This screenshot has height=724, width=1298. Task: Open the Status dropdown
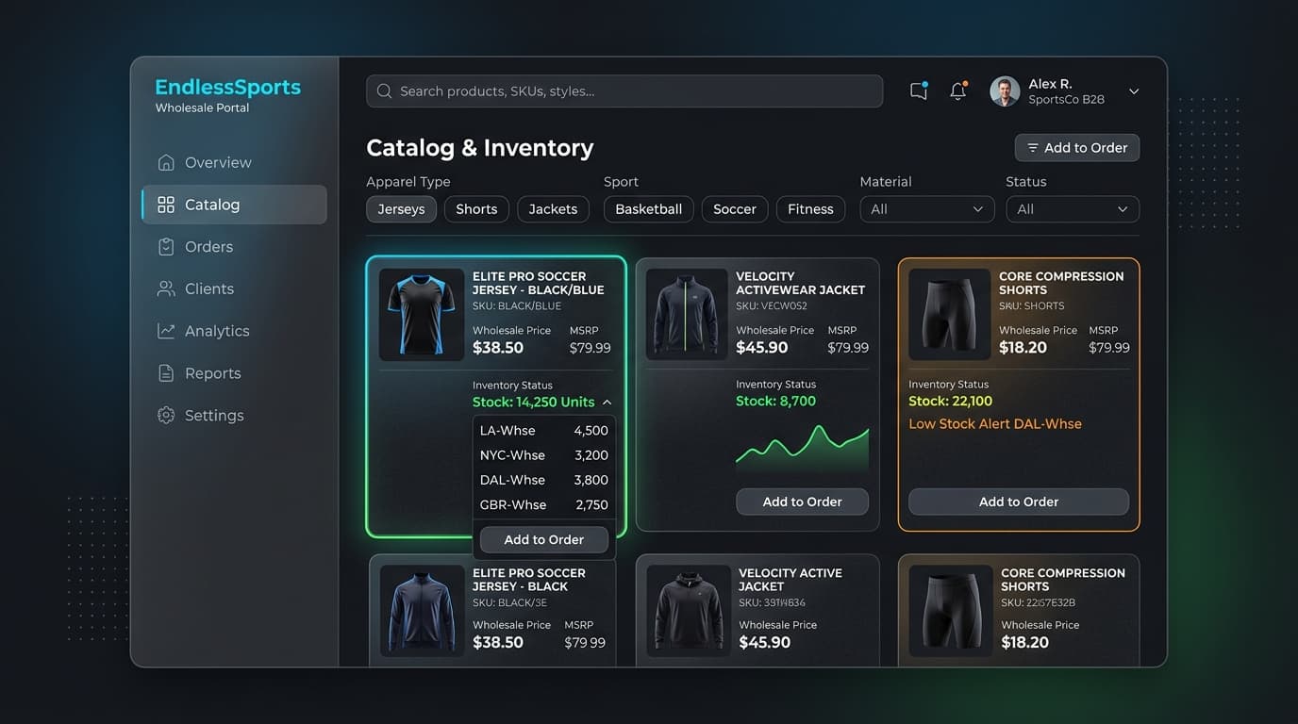(1073, 209)
